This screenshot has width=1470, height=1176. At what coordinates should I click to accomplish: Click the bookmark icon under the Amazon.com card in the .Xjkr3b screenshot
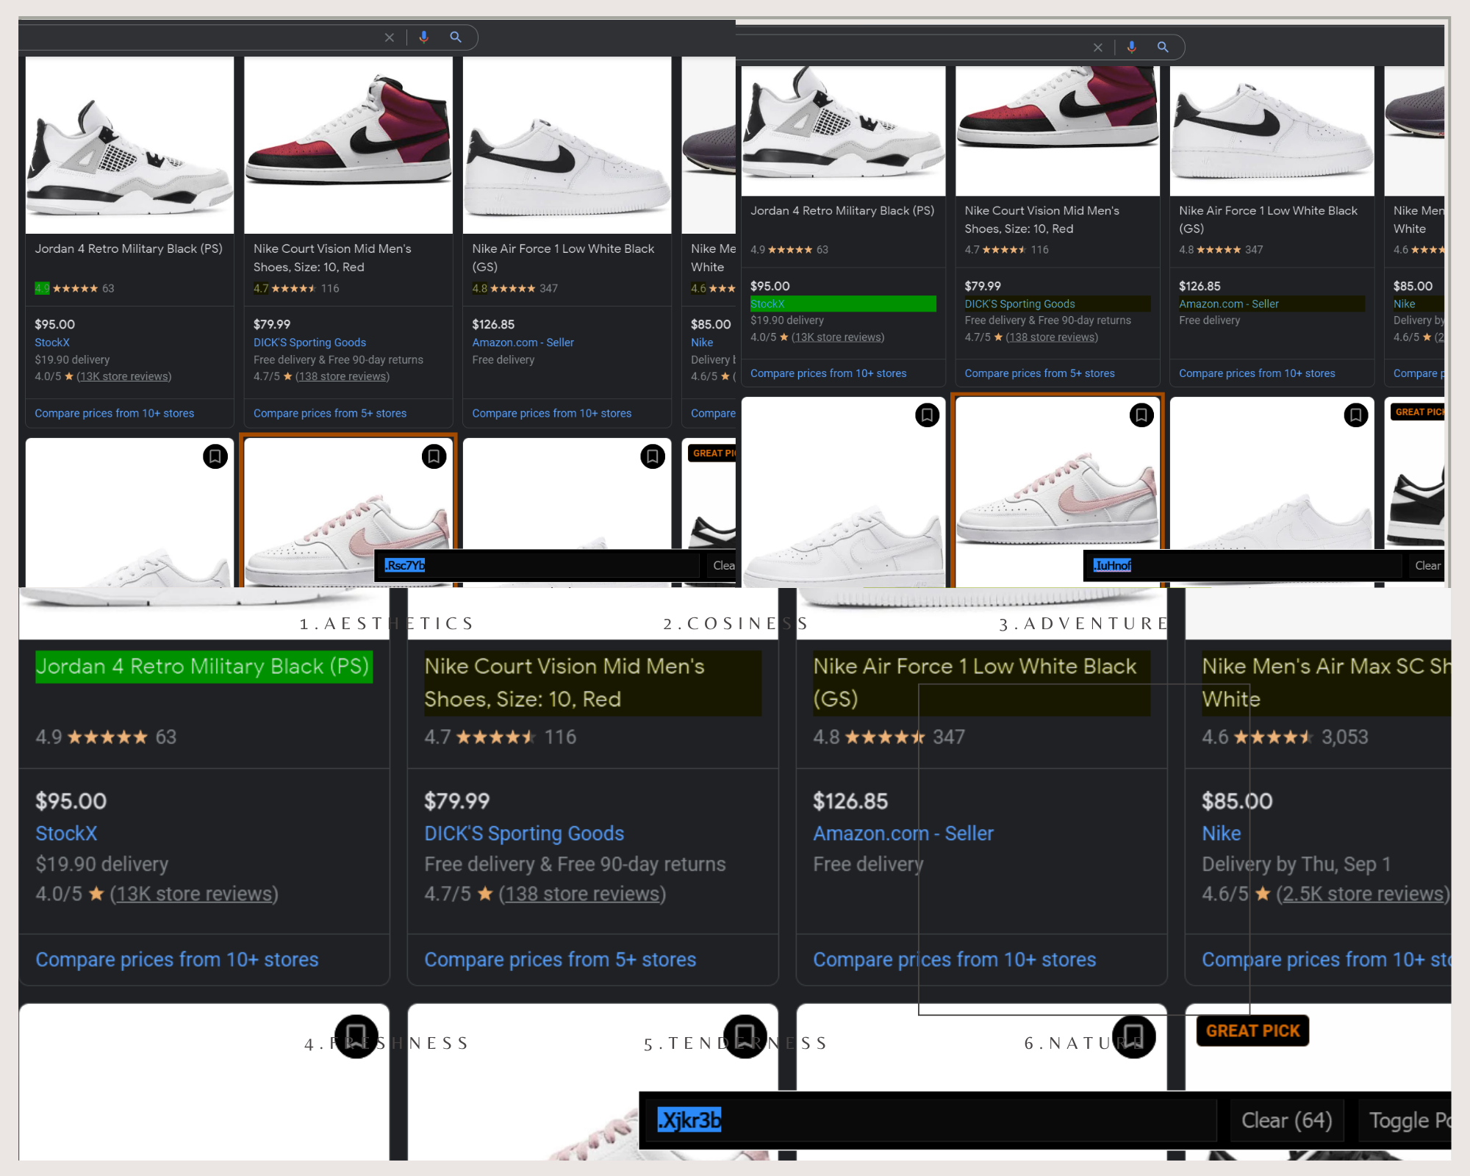pos(1134,1036)
